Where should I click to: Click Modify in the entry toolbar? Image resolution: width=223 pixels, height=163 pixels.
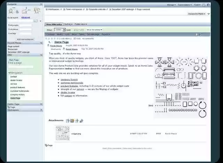60,34
